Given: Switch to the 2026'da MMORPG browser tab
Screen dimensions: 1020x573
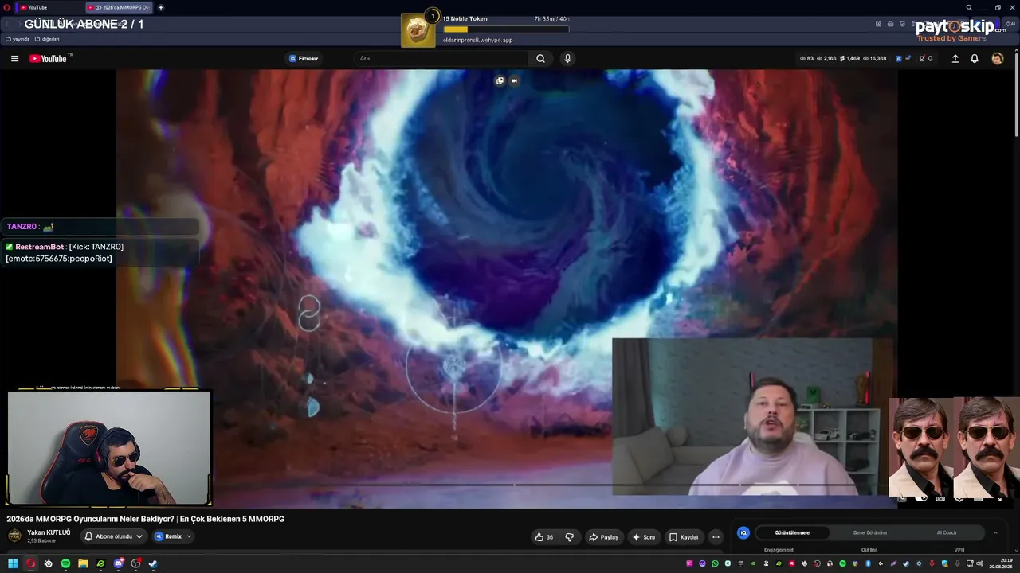Looking at the screenshot, I should 120,7.
